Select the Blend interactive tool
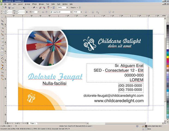This screenshot has width=169, height=131. point(2,65)
